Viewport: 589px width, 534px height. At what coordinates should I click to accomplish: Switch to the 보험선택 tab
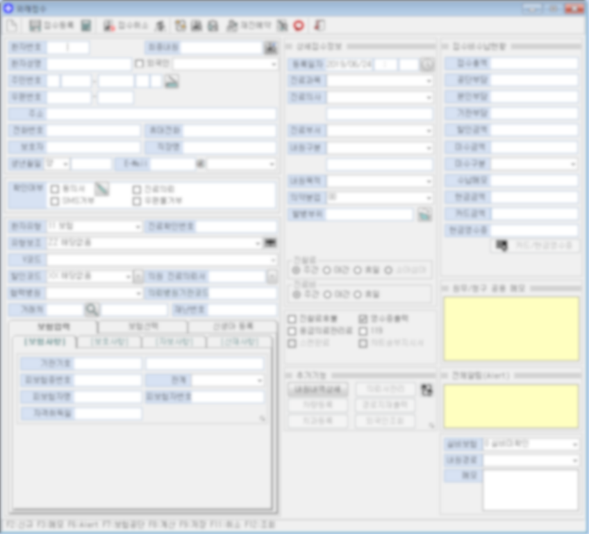click(x=143, y=327)
